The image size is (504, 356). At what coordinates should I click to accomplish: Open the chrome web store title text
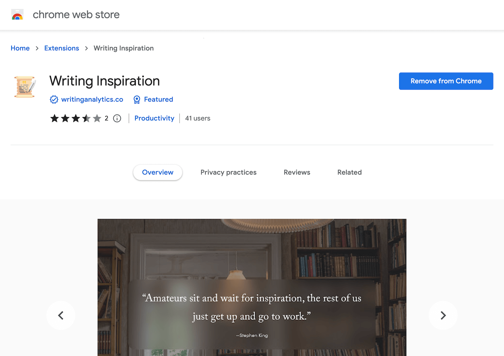click(76, 14)
